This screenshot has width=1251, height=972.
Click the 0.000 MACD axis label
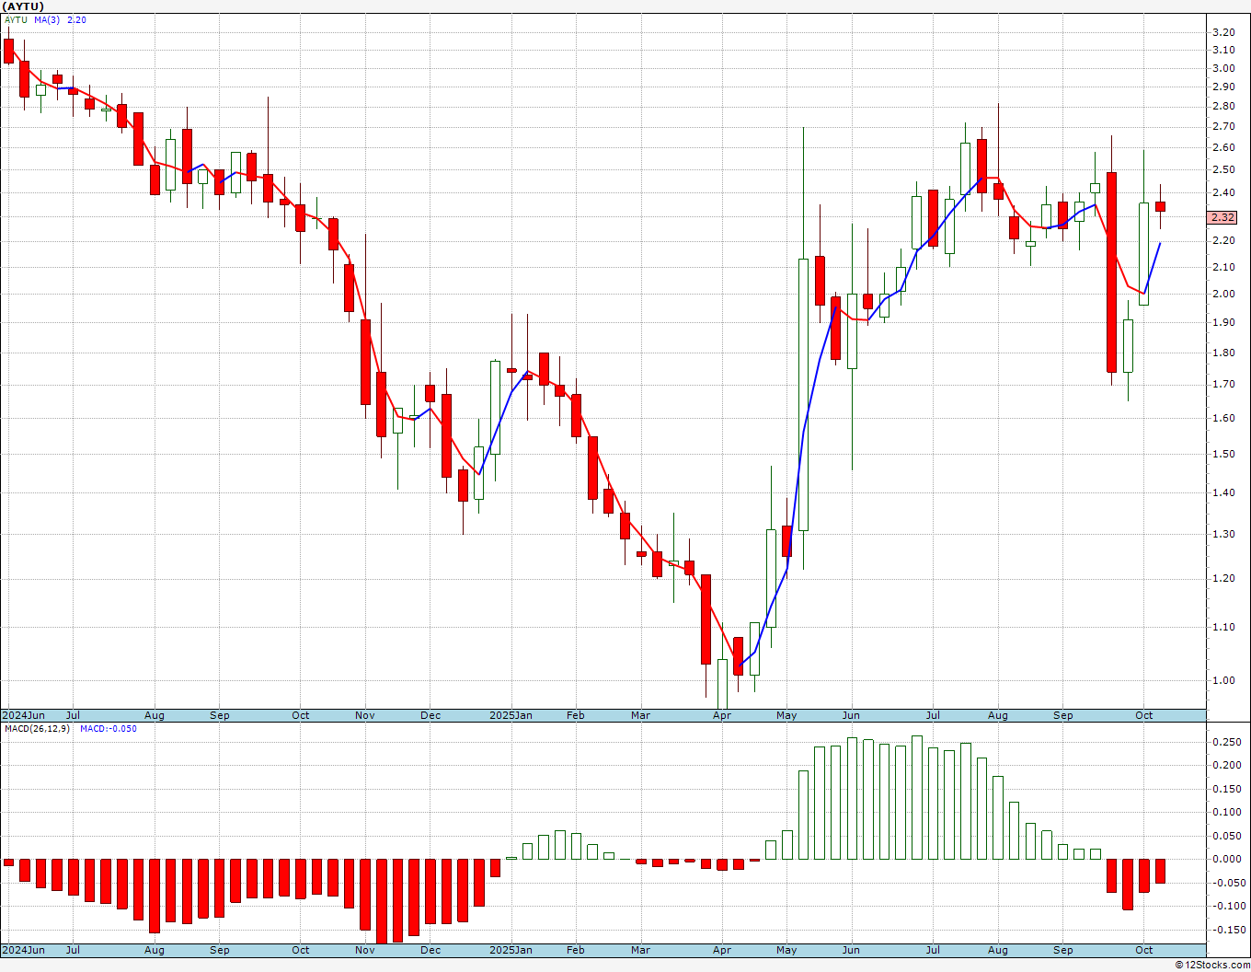(x=1226, y=860)
